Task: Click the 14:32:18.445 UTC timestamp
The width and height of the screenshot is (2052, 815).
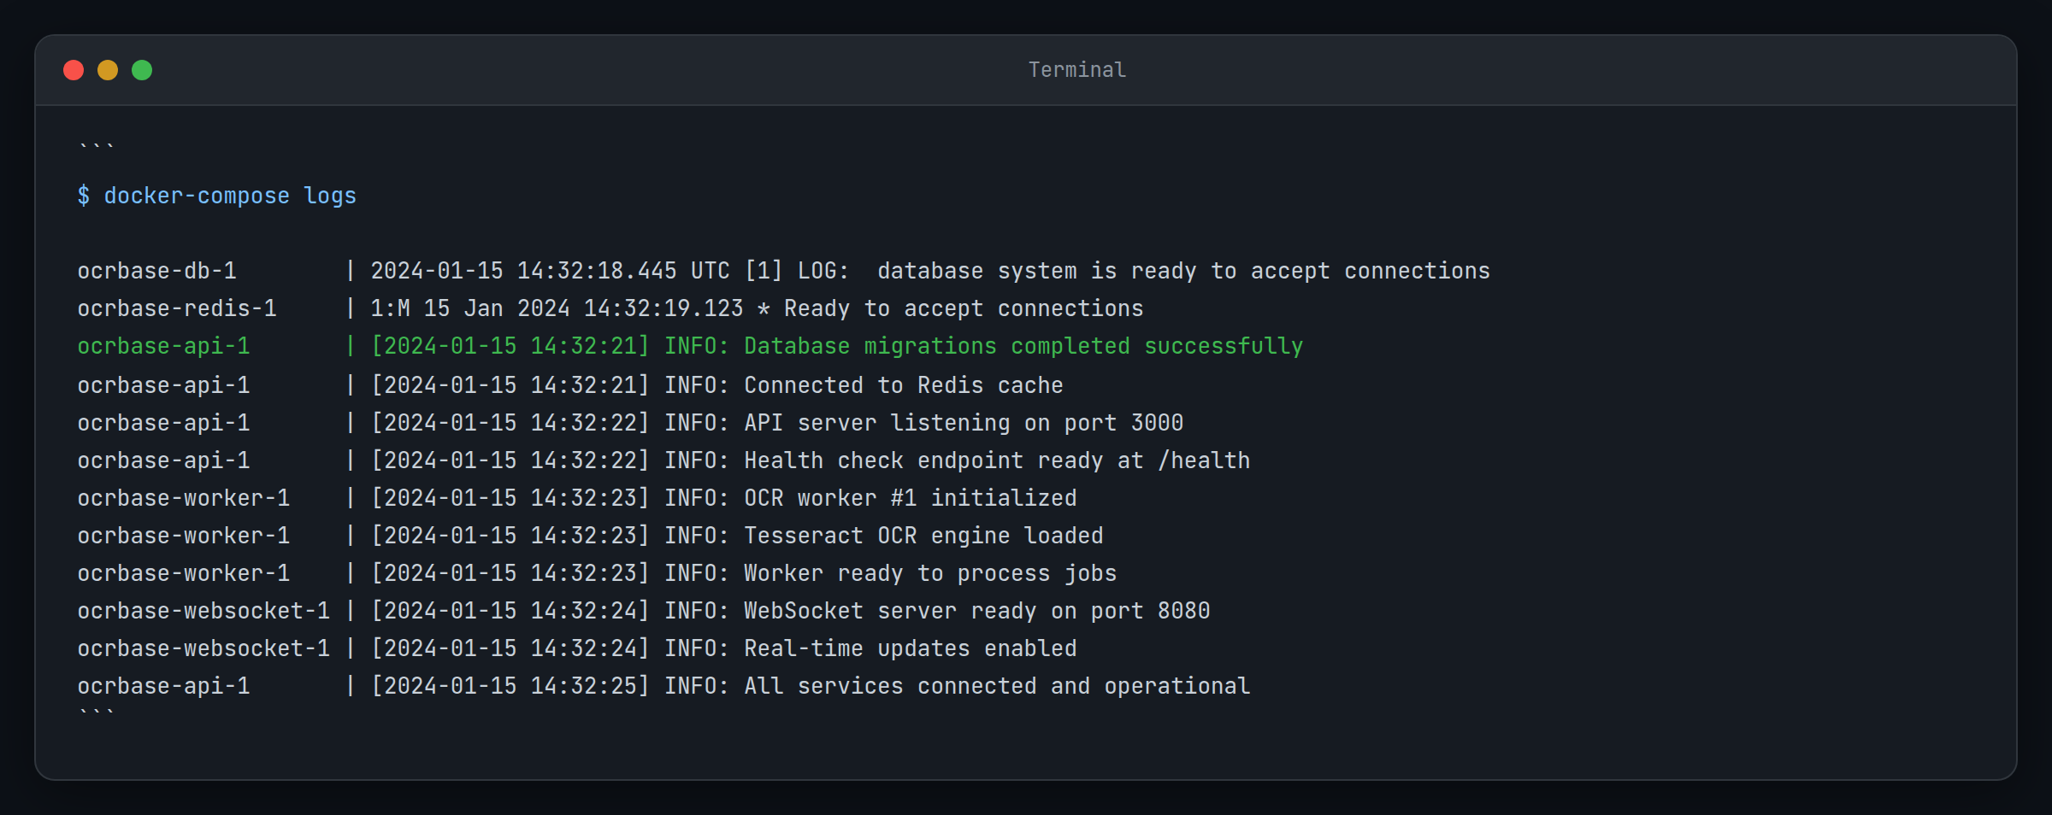Action: [623, 271]
